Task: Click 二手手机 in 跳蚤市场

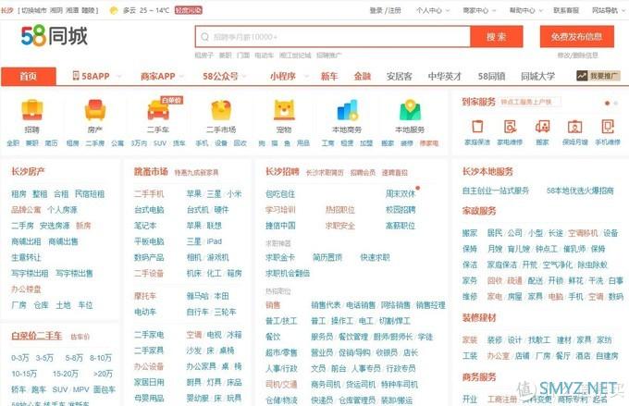Action: click(x=149, y=194)
